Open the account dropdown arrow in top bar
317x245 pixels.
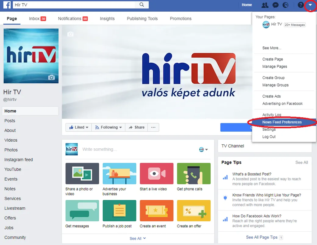[x=310, y=5]
